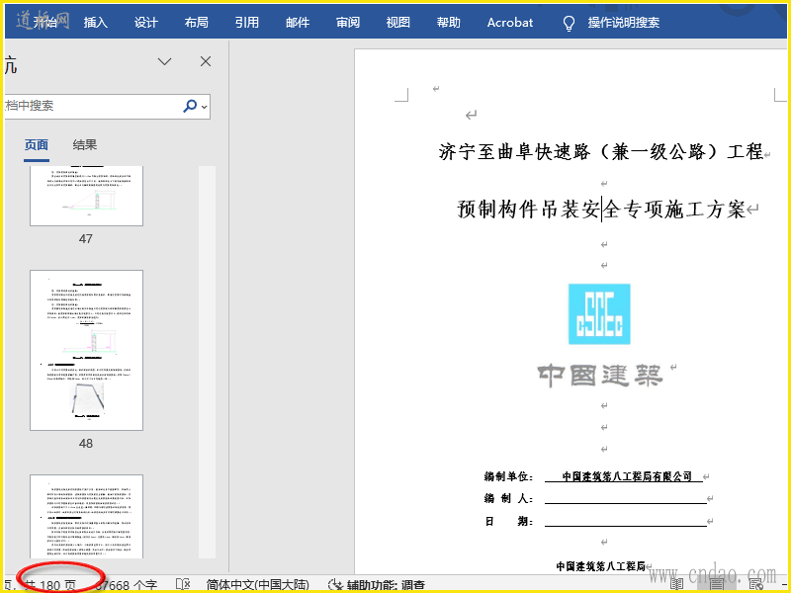The height and width of the screenshot is (593, 791).
Task: Select the 结果 navigation tab
Action: pos(85,145)
